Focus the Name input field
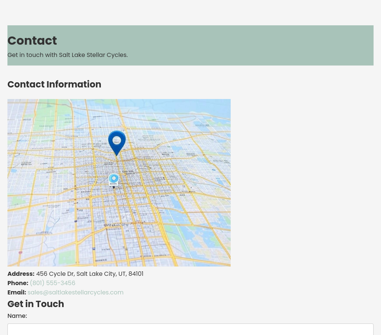The width and height of the screenshot is (381, 335). tap(190, 329)
